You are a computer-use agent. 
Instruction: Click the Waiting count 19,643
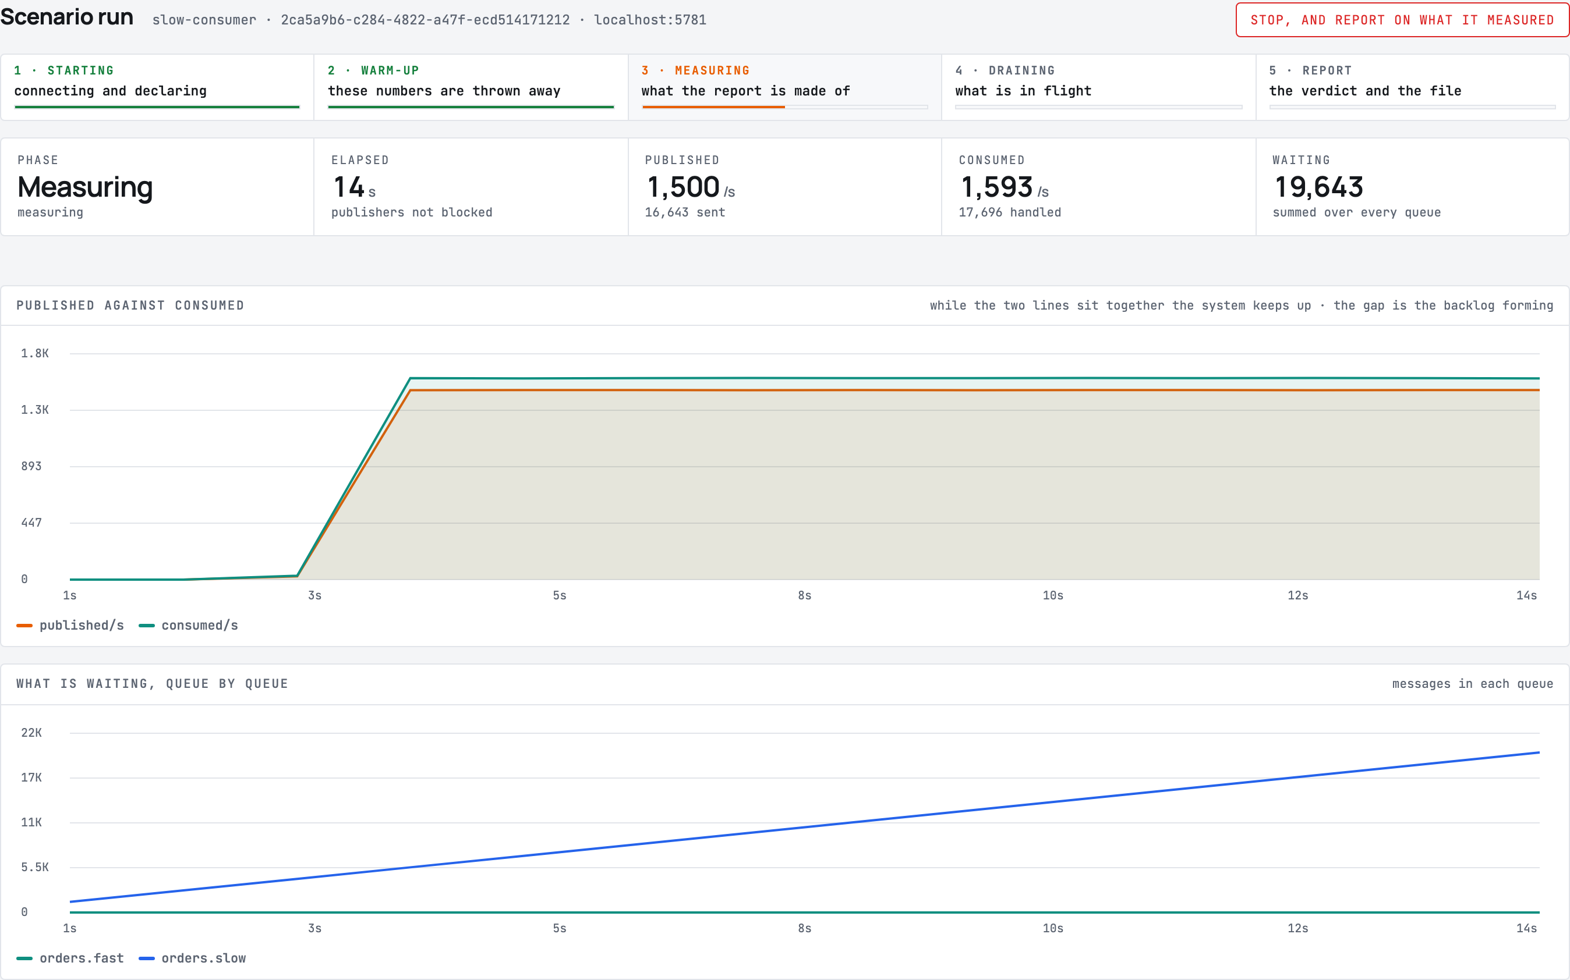(x=1319, y=187)
